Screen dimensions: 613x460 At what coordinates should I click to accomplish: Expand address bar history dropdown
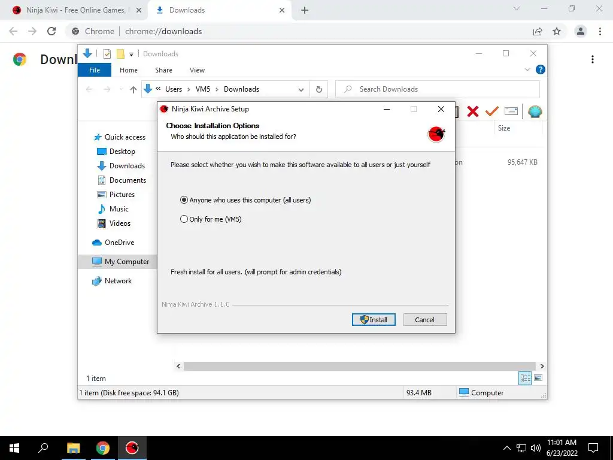301,90
